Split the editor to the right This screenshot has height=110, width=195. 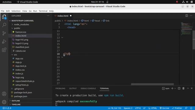click(x=186, y=16)
